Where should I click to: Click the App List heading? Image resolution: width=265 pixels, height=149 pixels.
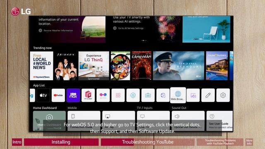[x=39, y=85]
